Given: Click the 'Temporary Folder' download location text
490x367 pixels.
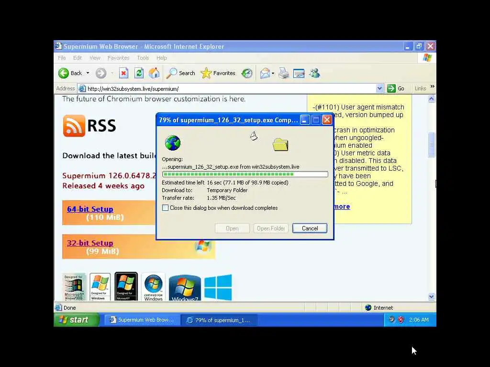Looking at the screenshot, I should tap(227, 190).
